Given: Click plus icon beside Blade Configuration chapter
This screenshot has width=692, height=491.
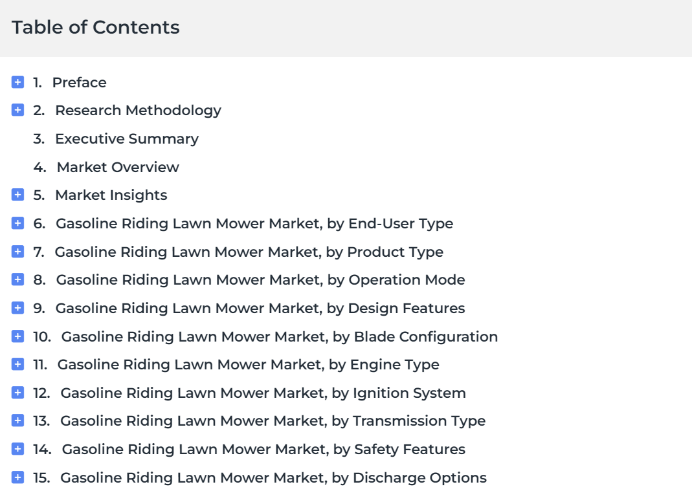Looking at the screenshot, I should pos(17,336).
